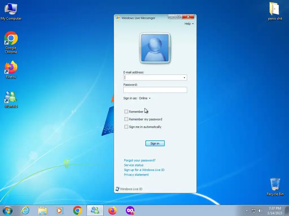Click the Windows Live Messenger taskbar button
Viewport: 289px width, 216px height.
tap(95, 210)
